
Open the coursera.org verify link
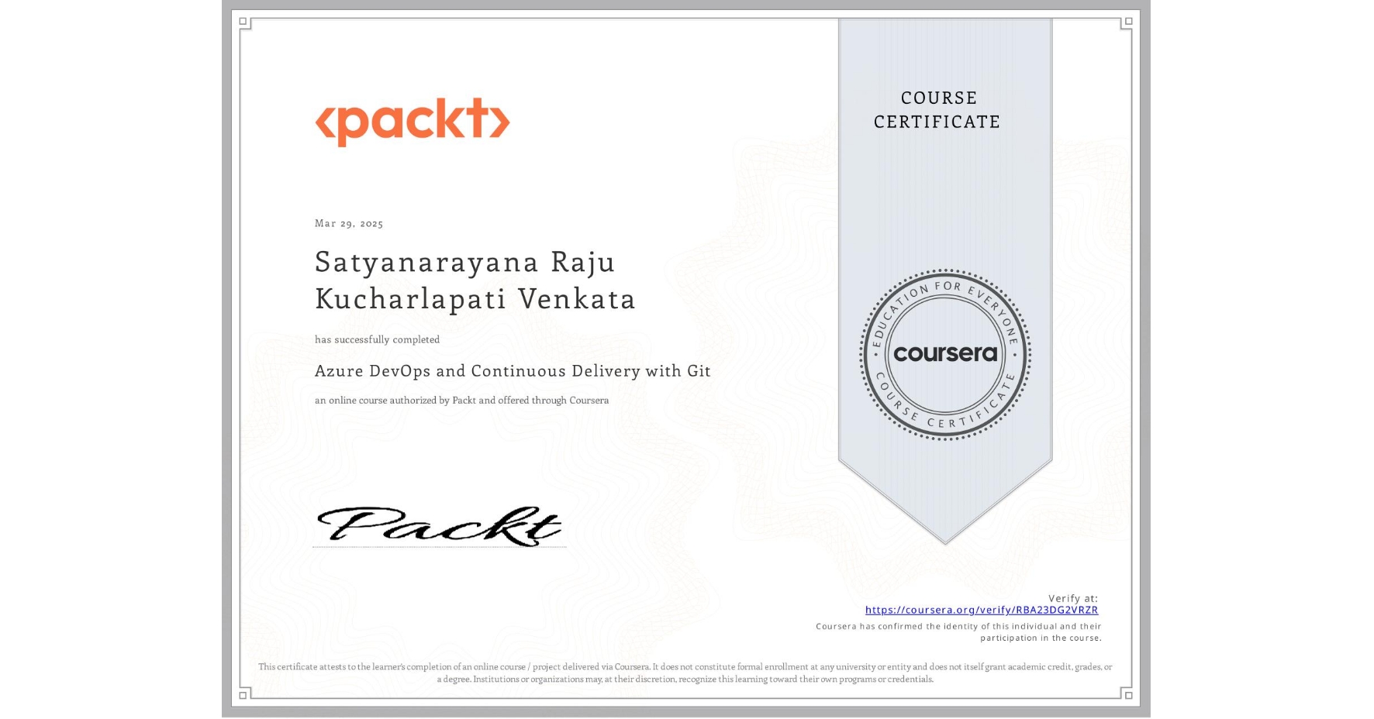(x=981, y=610)
